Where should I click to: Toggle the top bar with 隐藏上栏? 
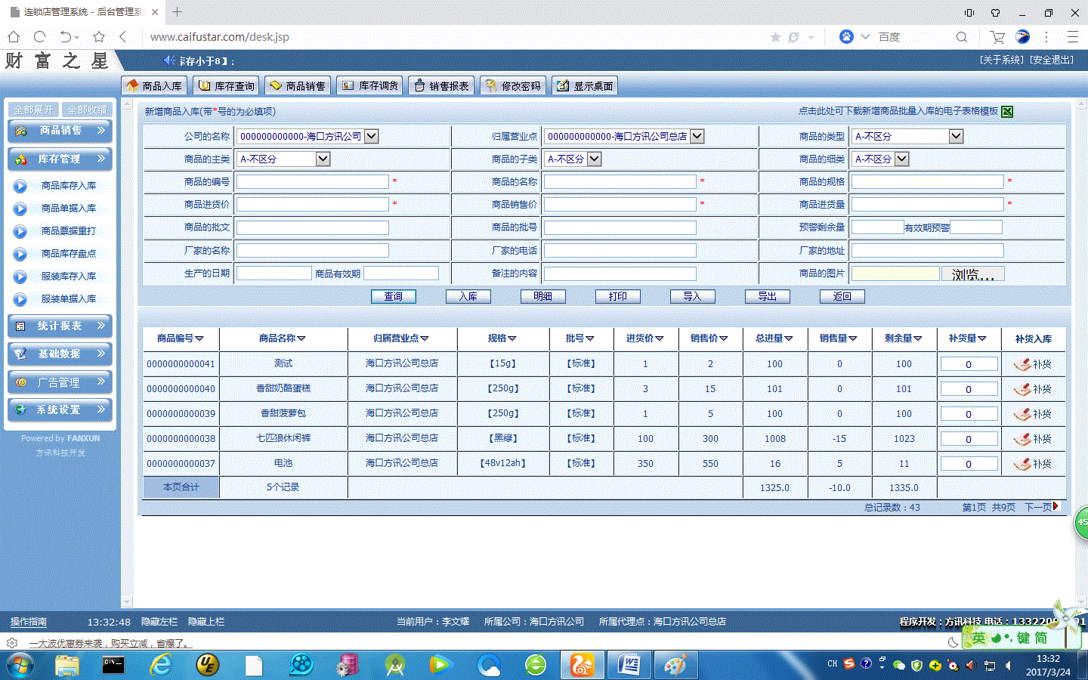tap(206, 622)
